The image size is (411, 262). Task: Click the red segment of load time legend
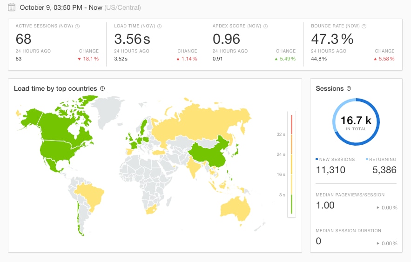pos(291,125)
